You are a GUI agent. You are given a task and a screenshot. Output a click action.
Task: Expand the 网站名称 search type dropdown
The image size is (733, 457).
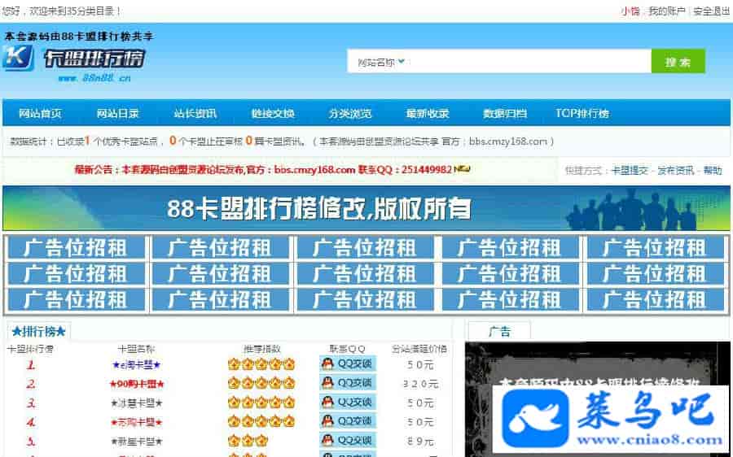[380, 62]
